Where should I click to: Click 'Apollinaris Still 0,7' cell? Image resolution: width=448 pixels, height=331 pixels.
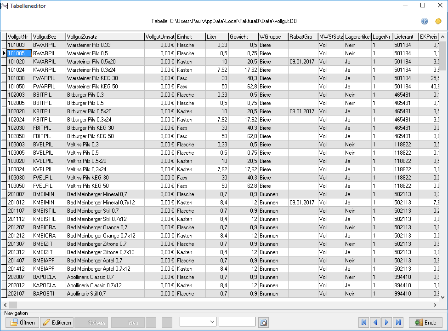click(105, 294)
